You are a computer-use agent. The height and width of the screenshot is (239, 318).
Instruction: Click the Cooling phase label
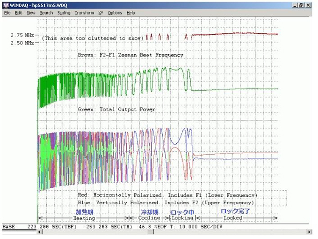149,218
